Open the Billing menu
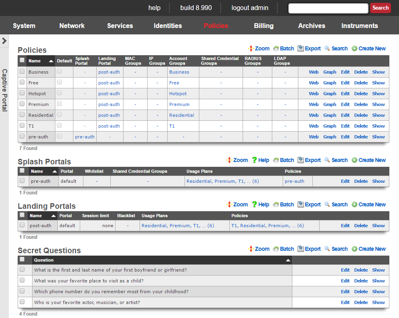 pos(264,26)
